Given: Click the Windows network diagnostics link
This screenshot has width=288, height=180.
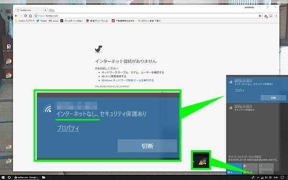Looking at the screenshot, I should 128,81.
